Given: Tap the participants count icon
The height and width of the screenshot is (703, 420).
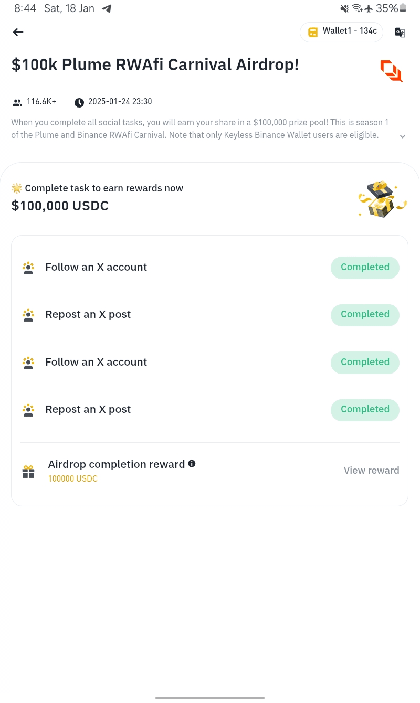Looking at the screenshot, I should pos(17,102).
